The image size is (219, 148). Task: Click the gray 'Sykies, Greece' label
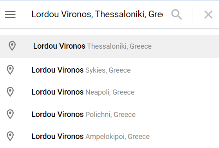(108, 70)
